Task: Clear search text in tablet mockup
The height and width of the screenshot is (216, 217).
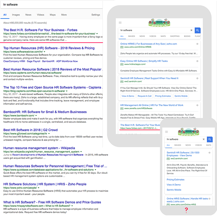Action: pyautogui.click(x=191, y=30)
